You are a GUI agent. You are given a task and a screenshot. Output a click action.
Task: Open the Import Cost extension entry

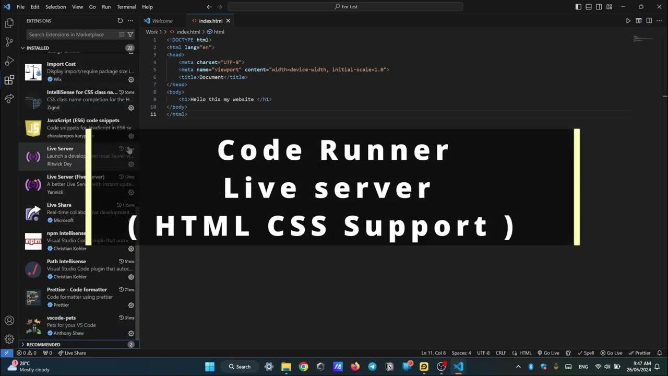(78, 72)
